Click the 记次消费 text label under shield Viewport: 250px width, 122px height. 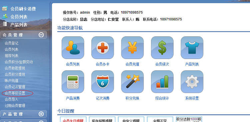tap(103, 98)
